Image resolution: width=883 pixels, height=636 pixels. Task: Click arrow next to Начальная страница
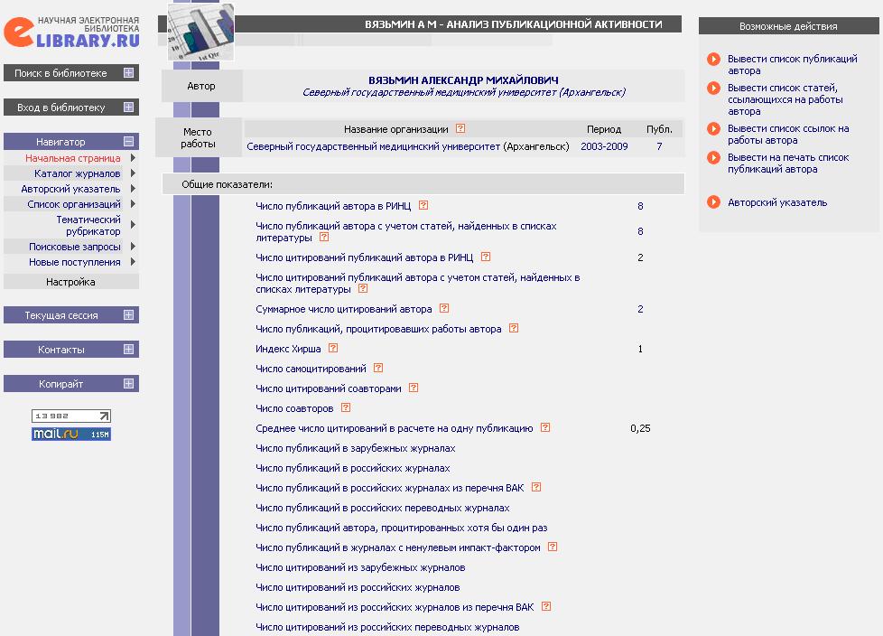[133, 158]
